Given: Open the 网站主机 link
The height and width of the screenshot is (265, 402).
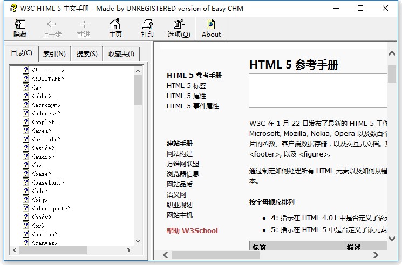Looking at the screenshot, I should coord(180,215).
